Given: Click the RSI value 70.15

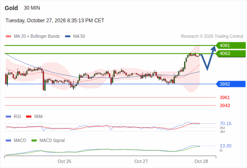Looking at the screenshot, I should [x=226, y=123].
